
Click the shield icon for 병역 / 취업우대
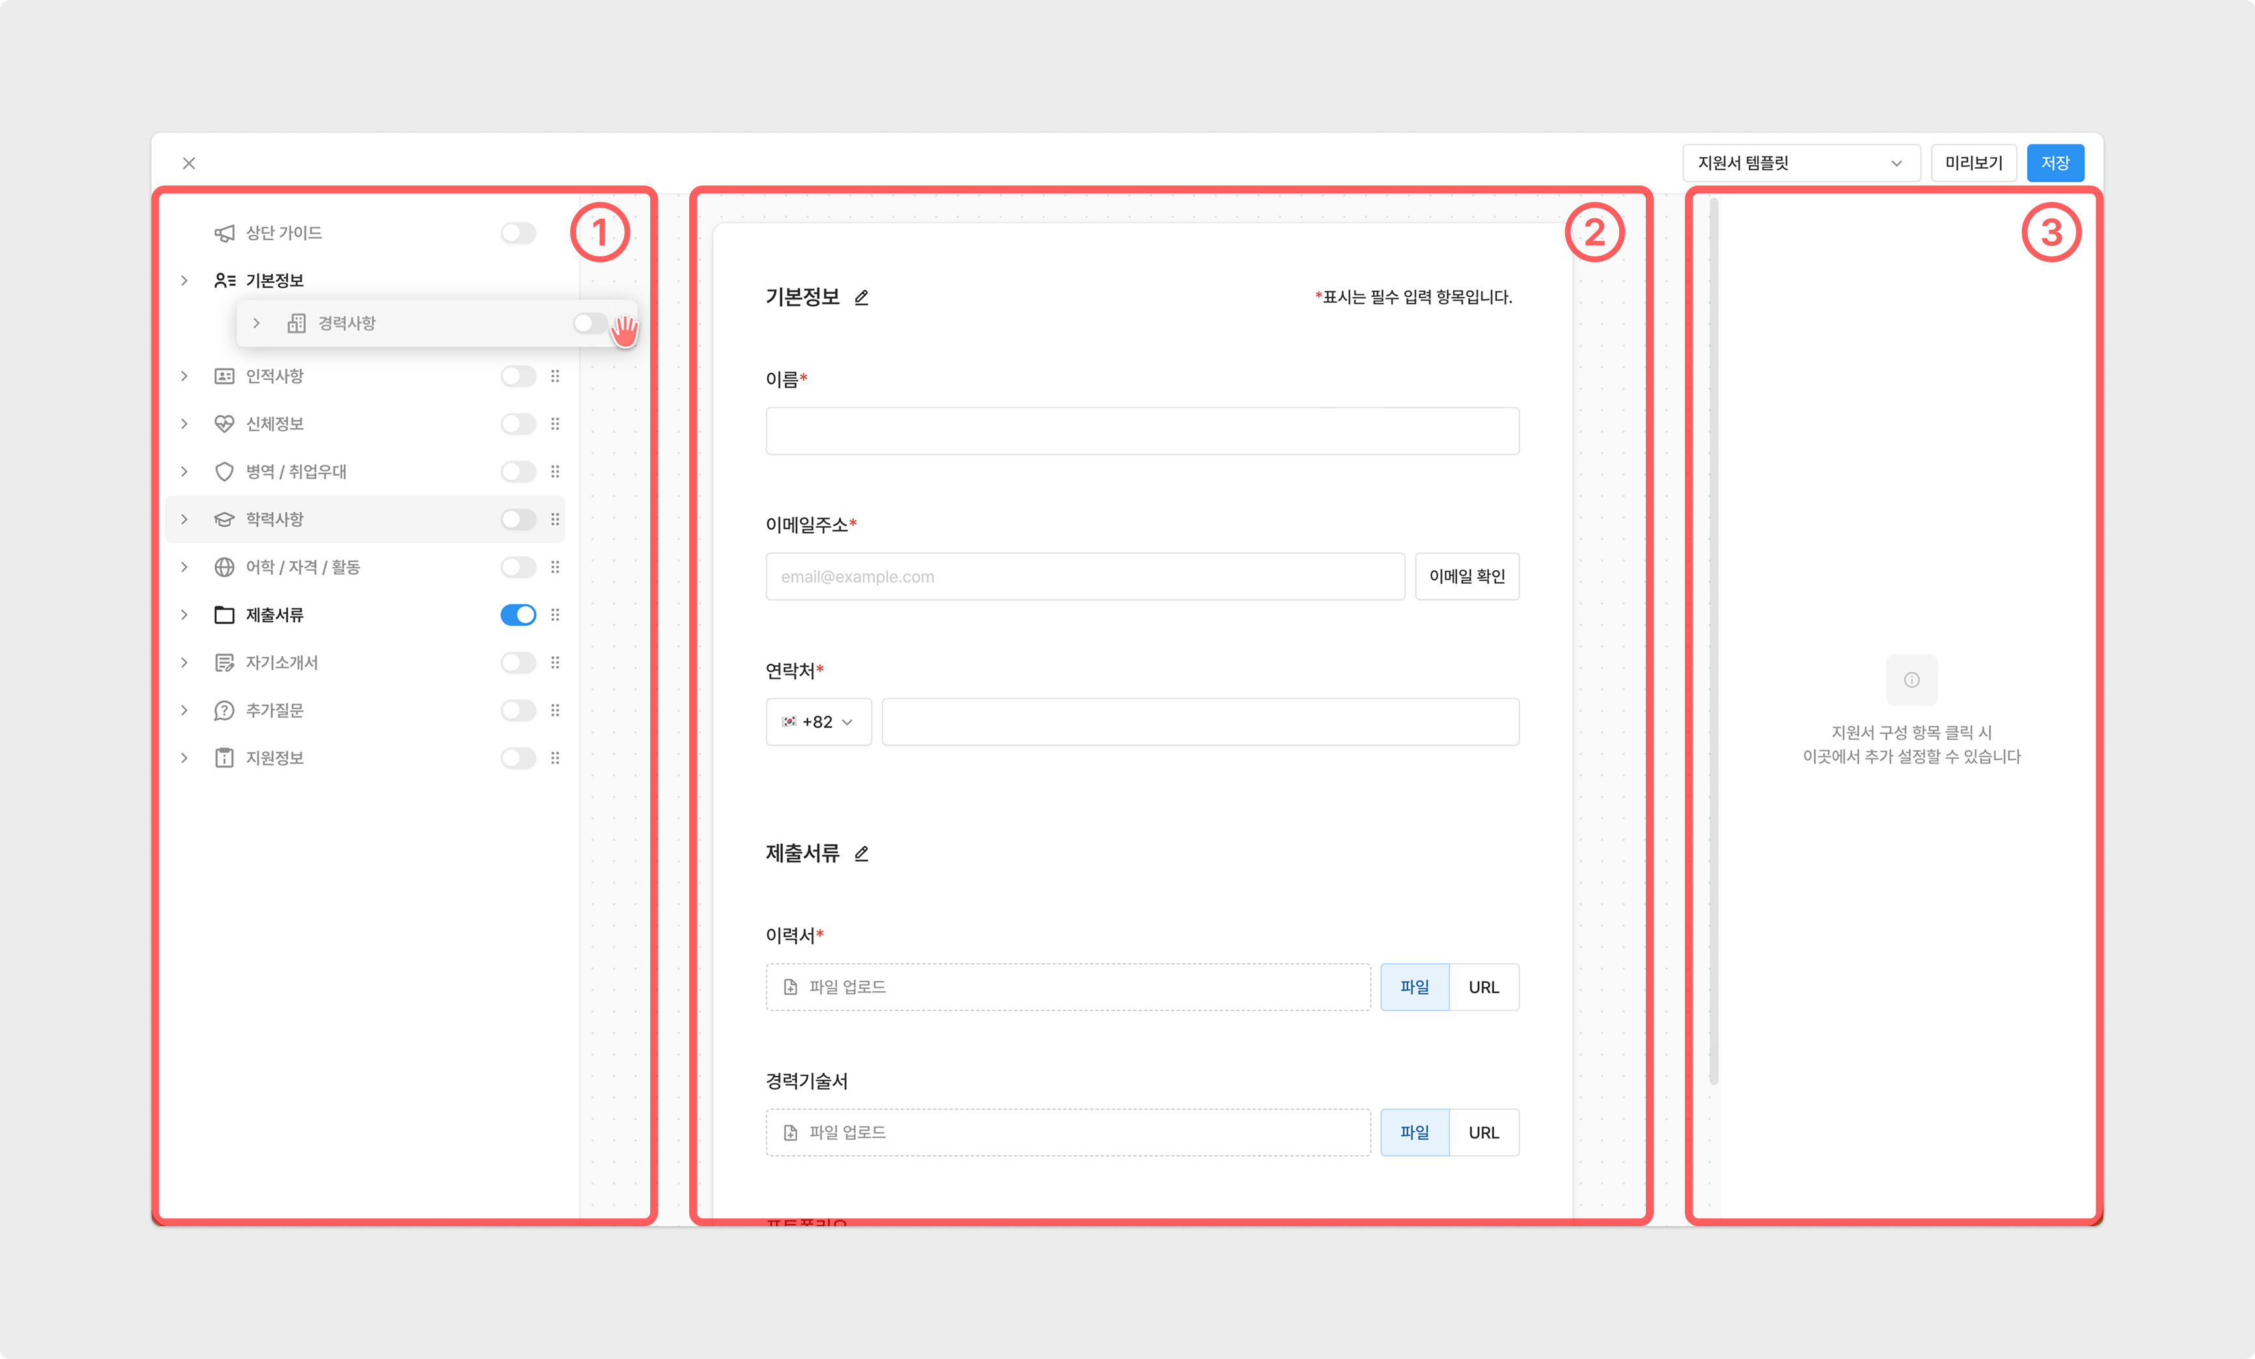click(x=225, y=473)
